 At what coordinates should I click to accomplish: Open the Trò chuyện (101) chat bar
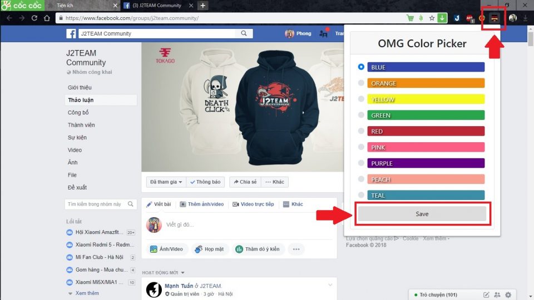click(438, 295)
